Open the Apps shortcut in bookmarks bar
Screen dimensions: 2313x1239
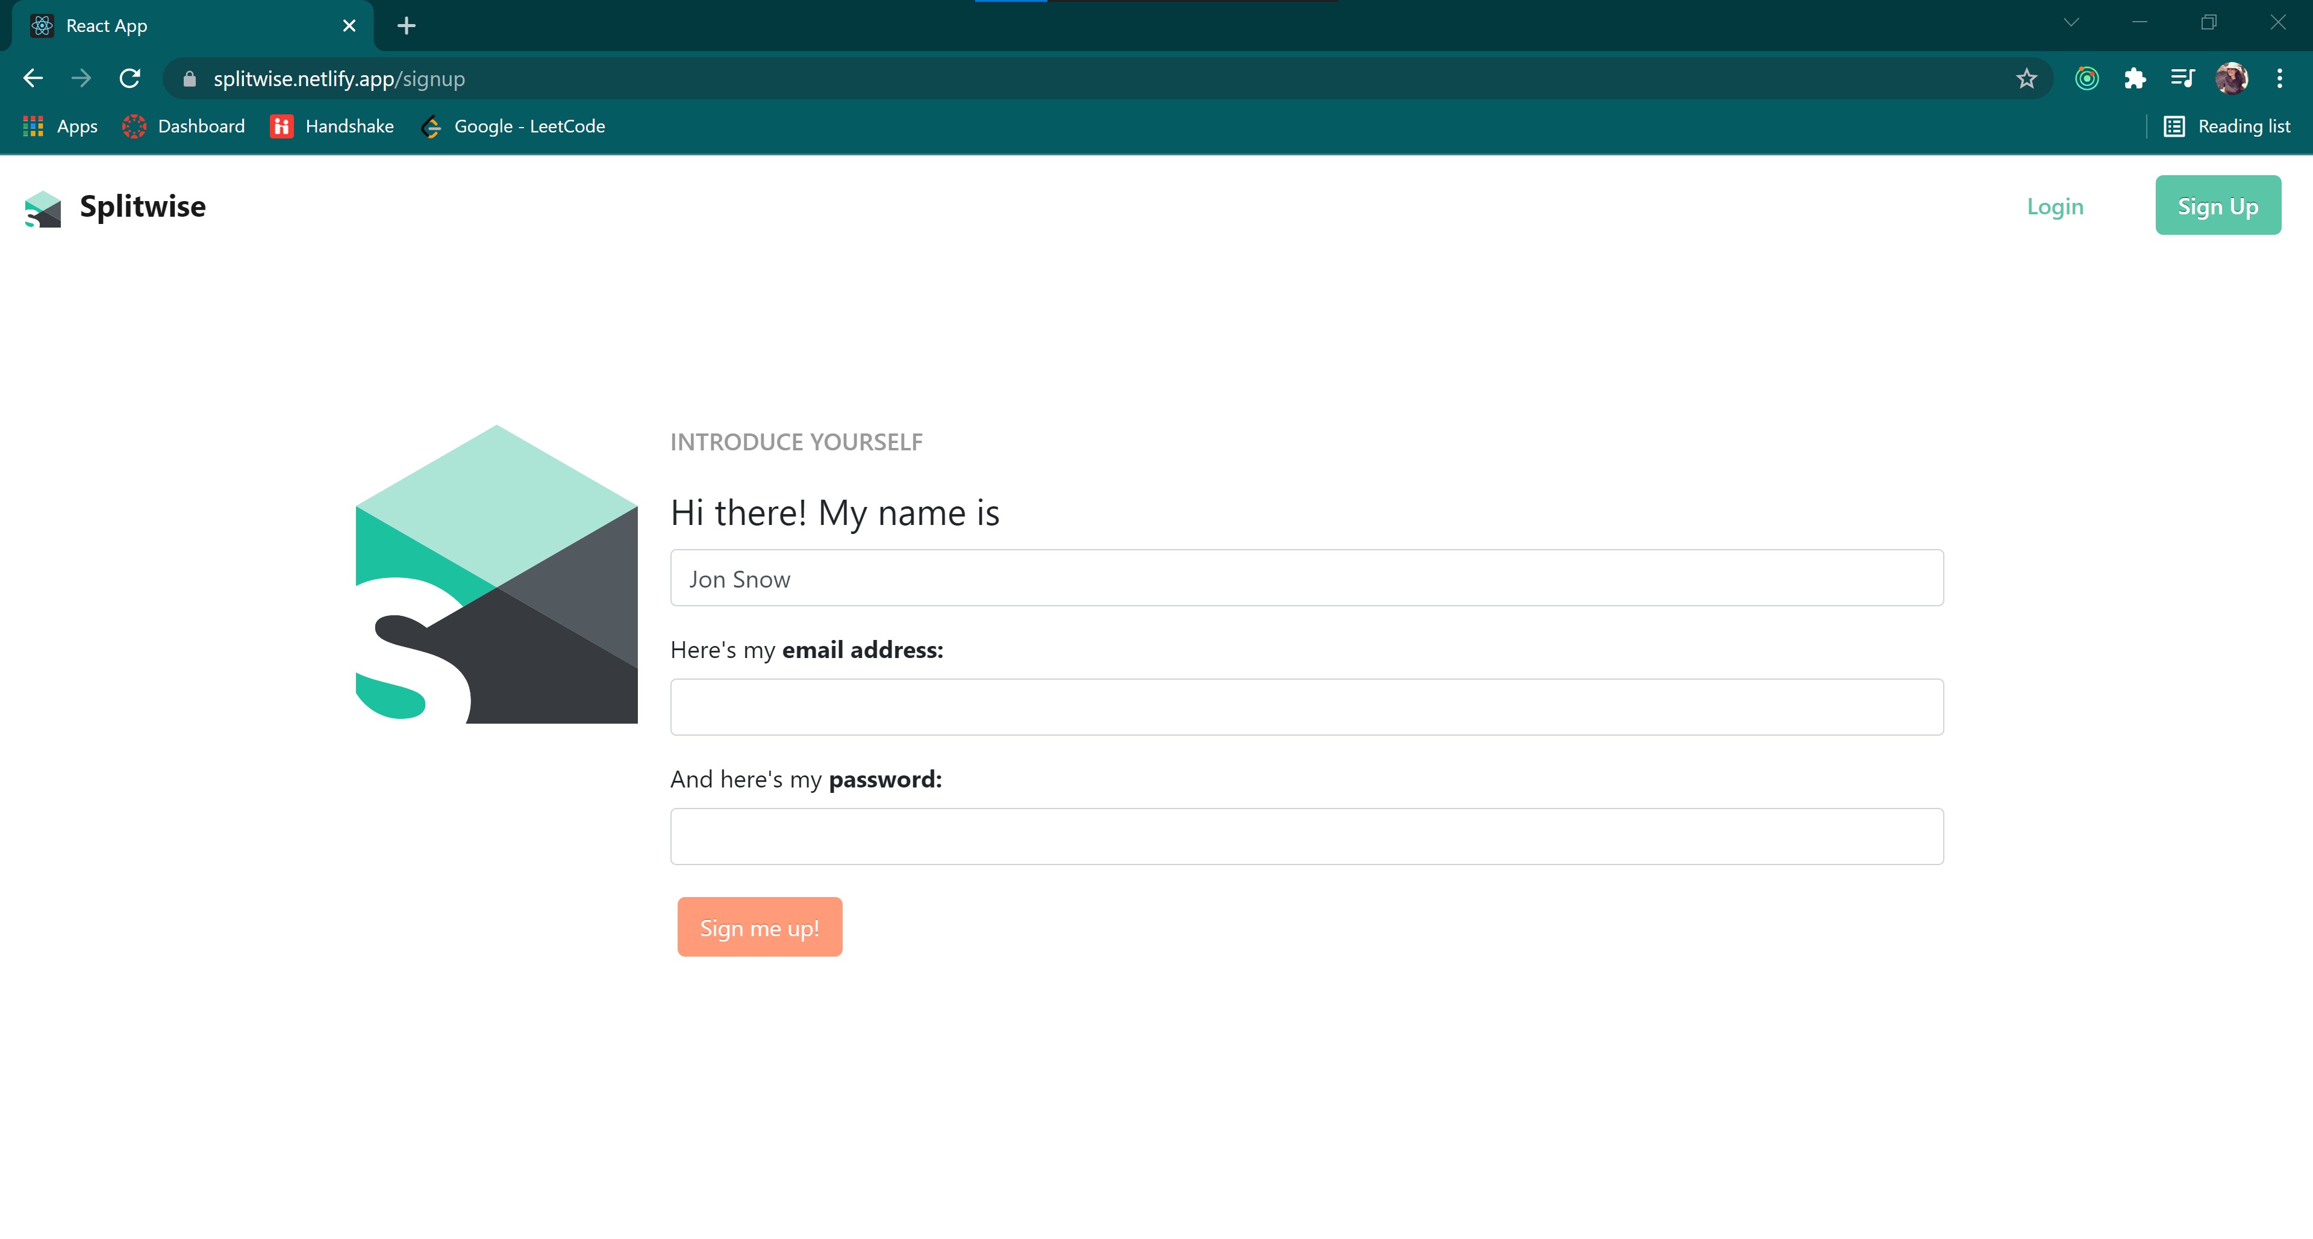(x=60, y=126)
